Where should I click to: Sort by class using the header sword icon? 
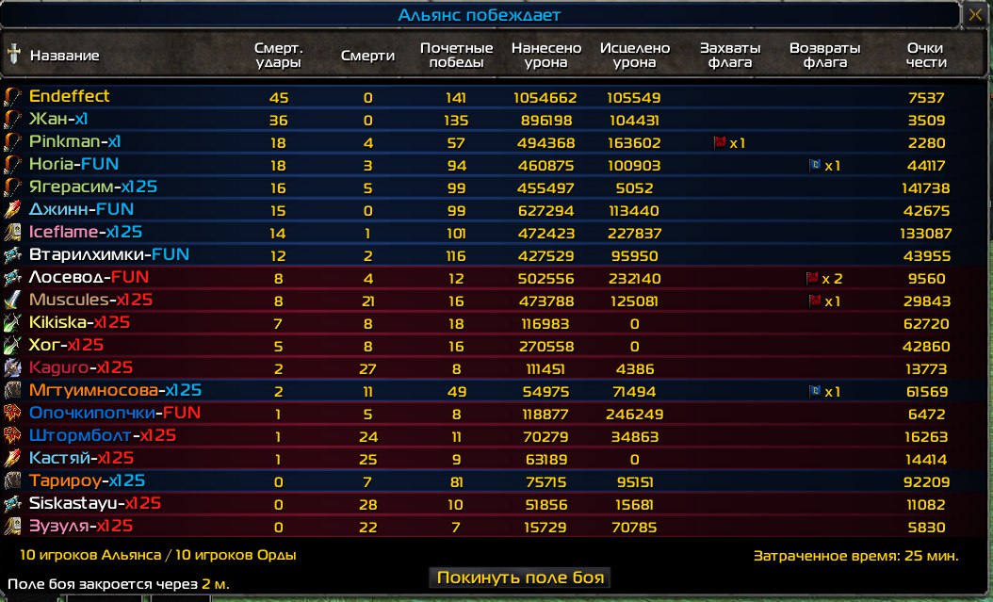pyautogui.click(x=12, y=54)
